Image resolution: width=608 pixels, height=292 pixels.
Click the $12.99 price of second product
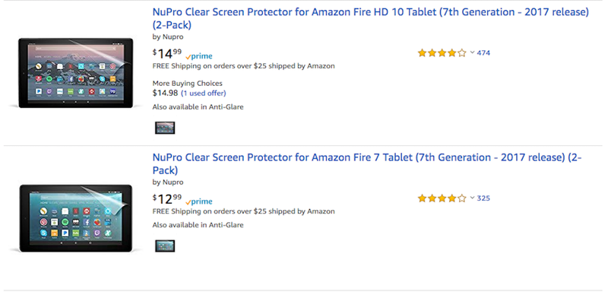(x=167, y=199)
